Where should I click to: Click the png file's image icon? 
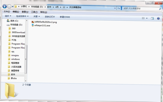pos(33,22)
